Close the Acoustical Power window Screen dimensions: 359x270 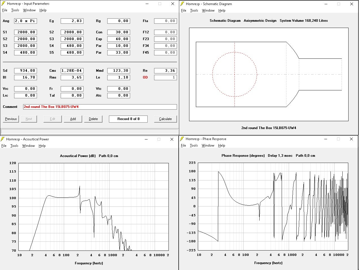pos(172,139)
